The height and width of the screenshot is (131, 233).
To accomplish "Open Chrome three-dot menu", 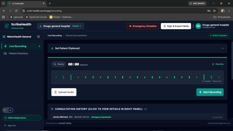I will pyautogui.click(x=229, y=11).
